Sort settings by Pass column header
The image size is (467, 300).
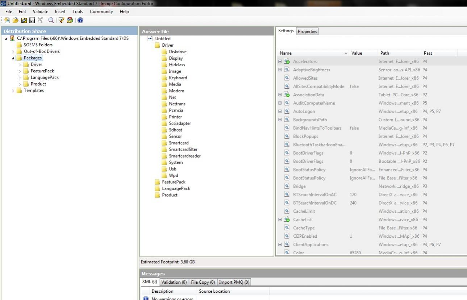439,53
